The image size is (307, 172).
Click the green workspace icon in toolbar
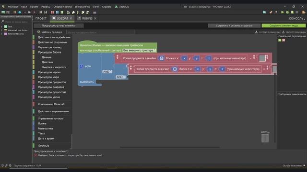3,12
